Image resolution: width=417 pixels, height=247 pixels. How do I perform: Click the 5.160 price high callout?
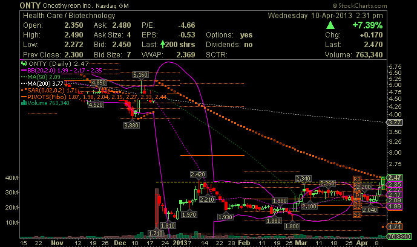tap(140, 74)
